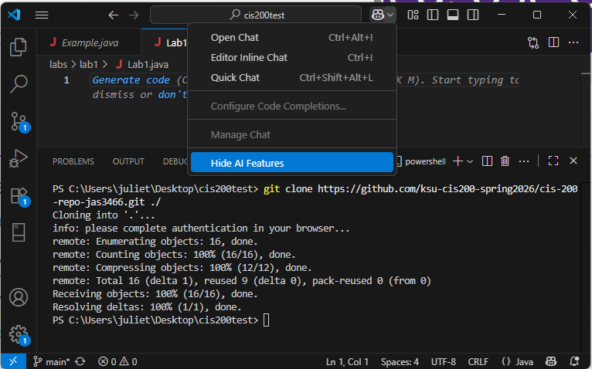Open Customize Layout icon
The width and height of the screenshot is (592, 369).
point(413,15)
